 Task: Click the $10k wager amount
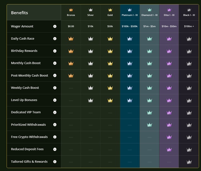(90, 26)
